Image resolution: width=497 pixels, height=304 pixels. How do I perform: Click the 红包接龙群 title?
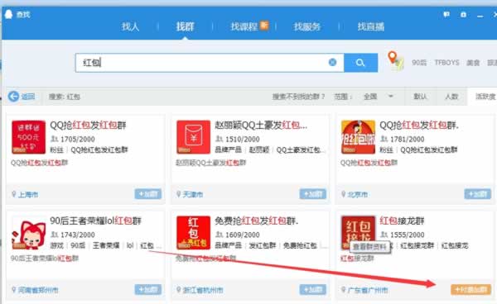(x=402, y=221)
